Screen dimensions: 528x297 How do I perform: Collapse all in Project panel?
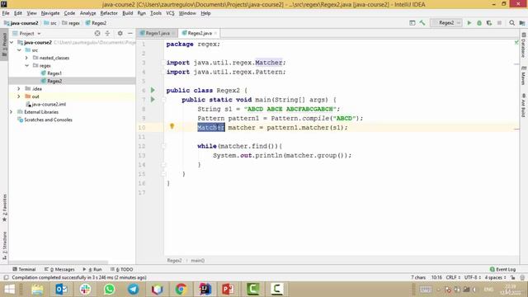pyautogui.click(x=107, y=33)
